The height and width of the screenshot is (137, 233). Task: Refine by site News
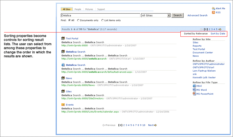pos(195,56)
